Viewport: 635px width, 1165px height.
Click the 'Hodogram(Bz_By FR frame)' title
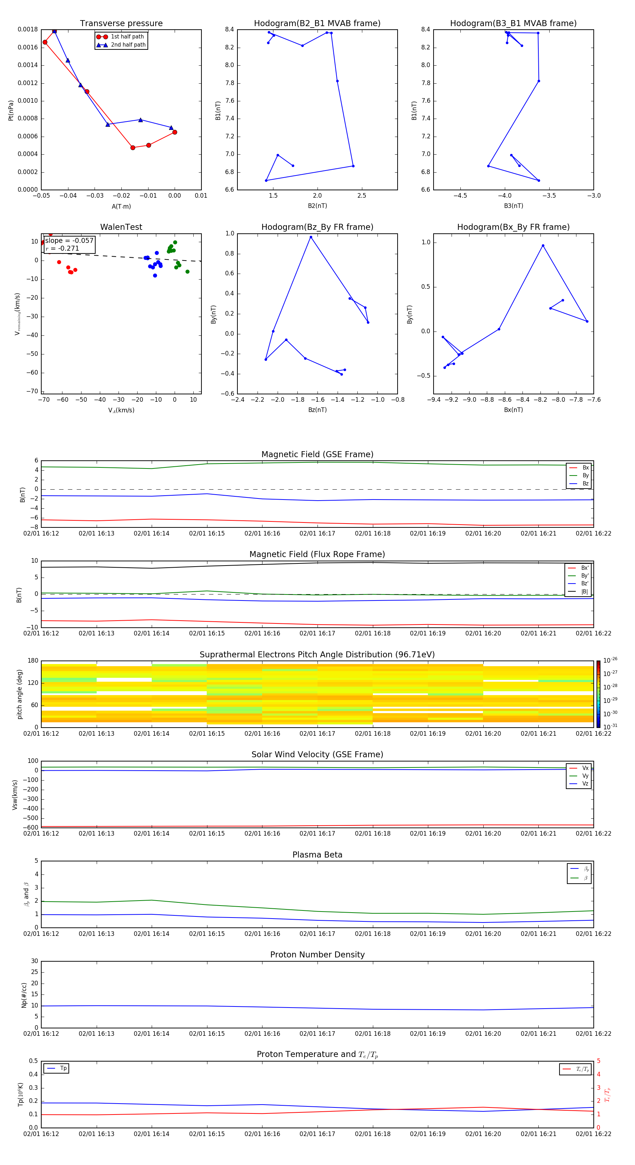pos(317,227)
